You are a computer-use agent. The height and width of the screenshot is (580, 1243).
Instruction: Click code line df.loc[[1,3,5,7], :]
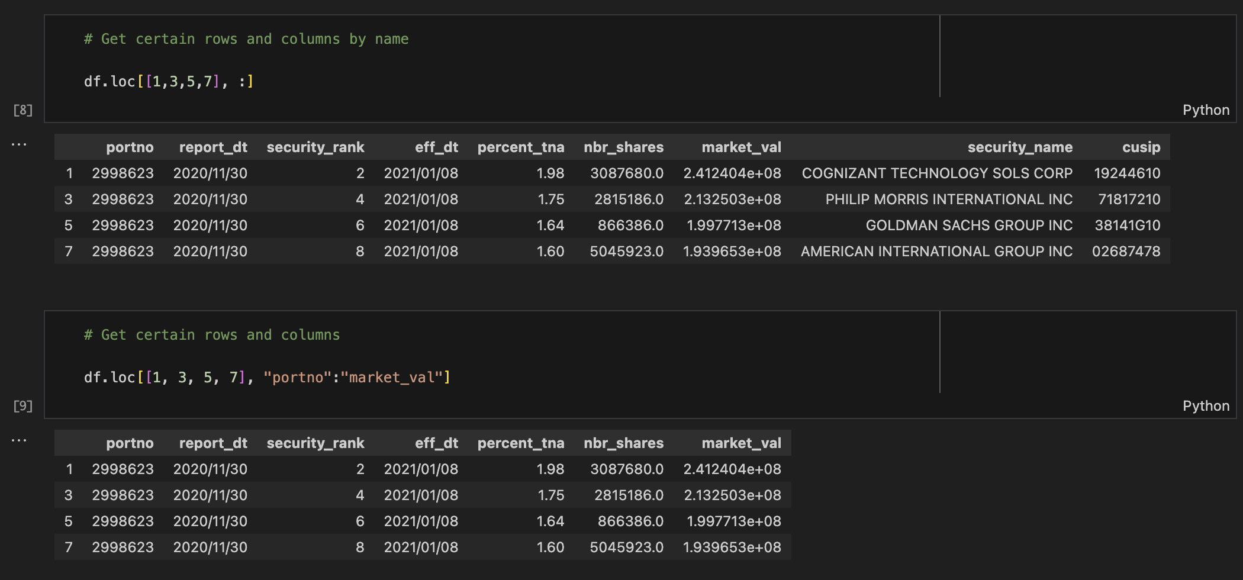pos(169,82)
